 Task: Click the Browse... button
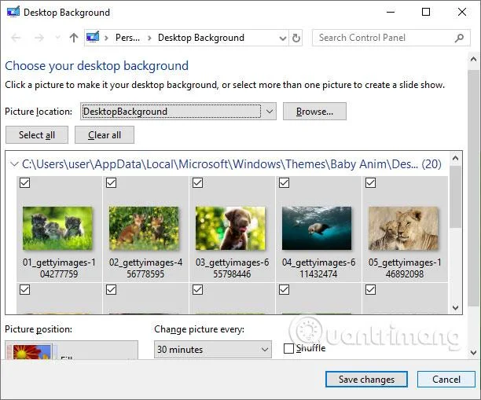click(314, 112)
